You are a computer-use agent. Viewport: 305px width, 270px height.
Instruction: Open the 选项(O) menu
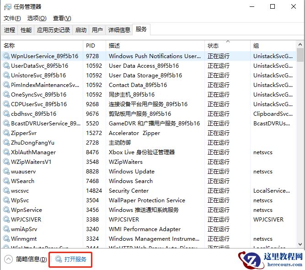pyautogui.click(x=37, y=18)
